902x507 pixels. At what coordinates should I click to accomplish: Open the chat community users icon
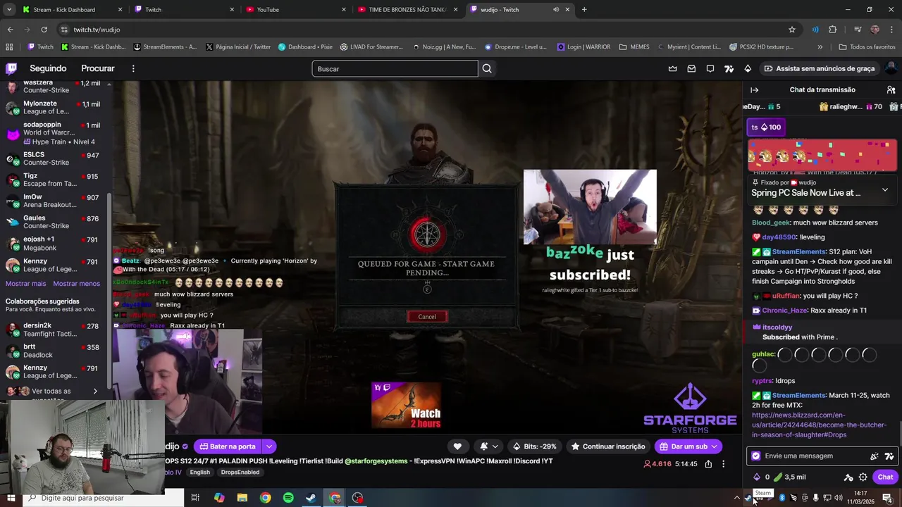point(891,89)
